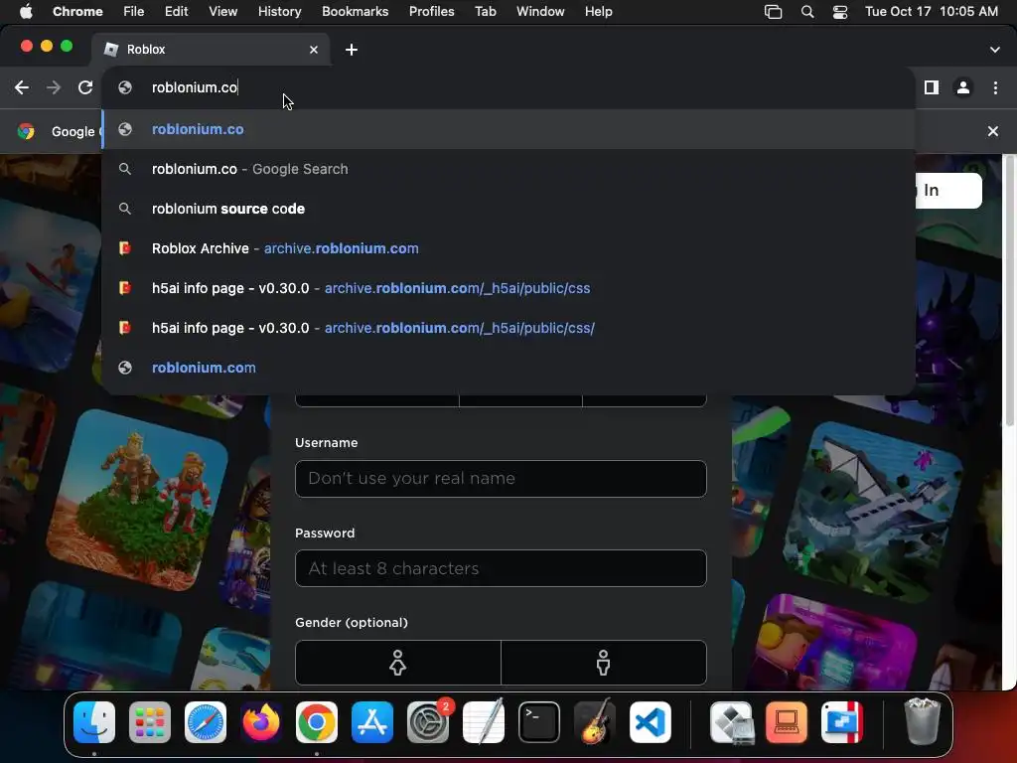The height and width of the screenshot is (763, 1017).
Task: Click the Username input field
Action: (x=501, y=479)
